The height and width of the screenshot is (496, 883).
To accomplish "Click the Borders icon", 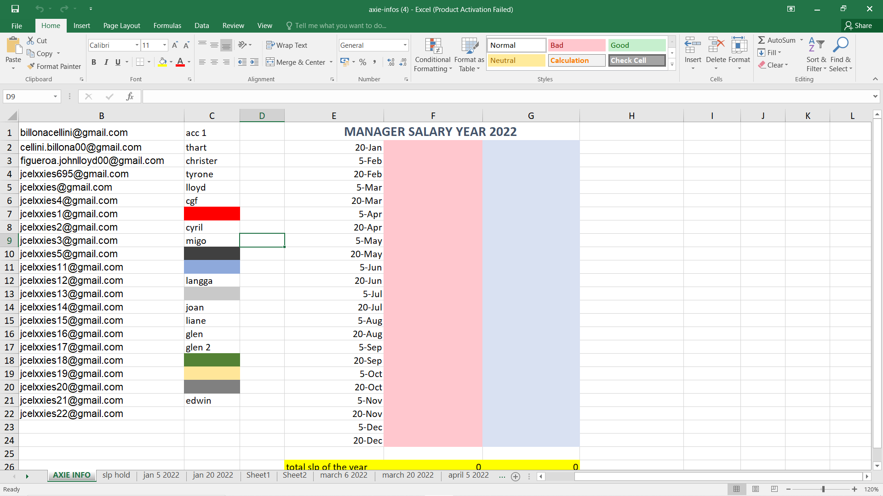I will (140, 62).
